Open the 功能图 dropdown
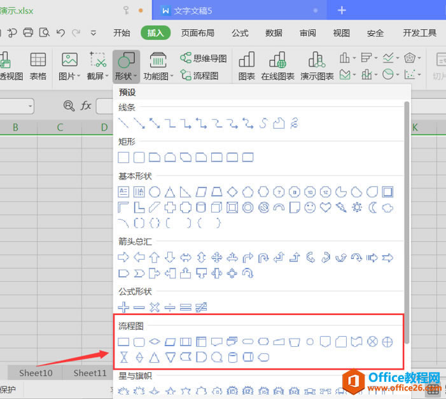This screenshot has height=399, width=446. 158,67
